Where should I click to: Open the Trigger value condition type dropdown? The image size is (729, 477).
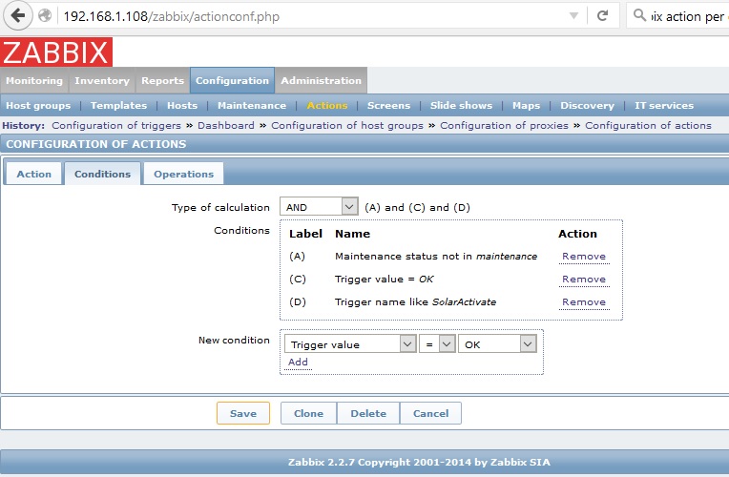pos(350,344)
